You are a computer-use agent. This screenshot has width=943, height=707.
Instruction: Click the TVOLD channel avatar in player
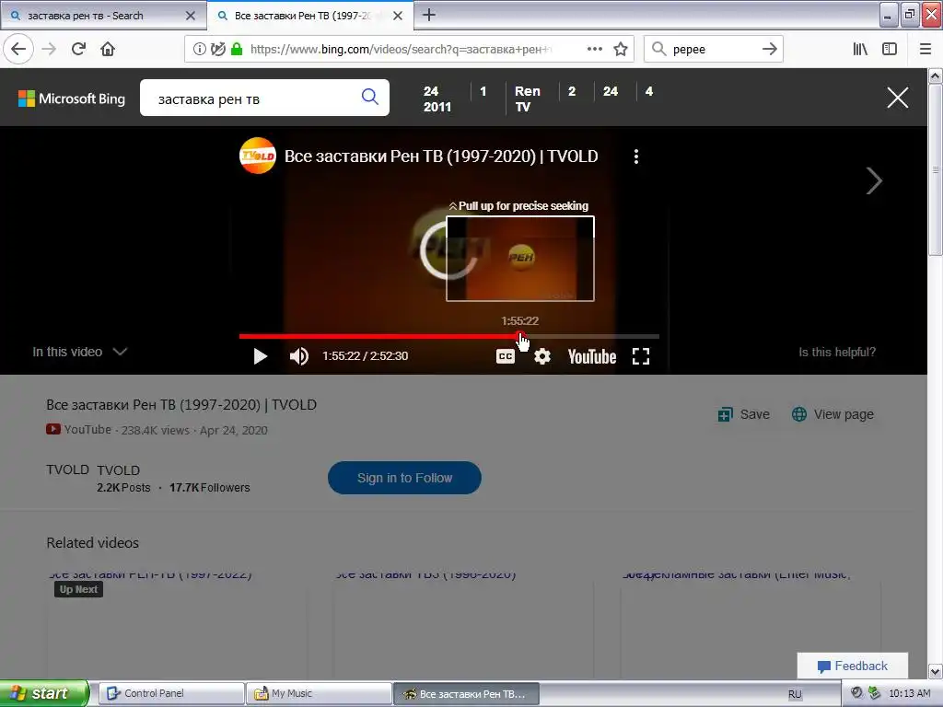click(258, 156)
